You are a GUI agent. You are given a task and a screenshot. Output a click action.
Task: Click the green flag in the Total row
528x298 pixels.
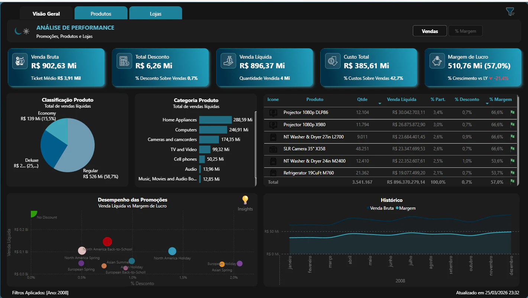pos(512,181)
